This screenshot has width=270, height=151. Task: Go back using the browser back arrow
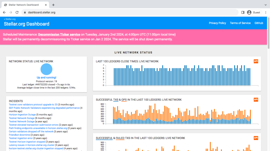[x=4, y=12]
